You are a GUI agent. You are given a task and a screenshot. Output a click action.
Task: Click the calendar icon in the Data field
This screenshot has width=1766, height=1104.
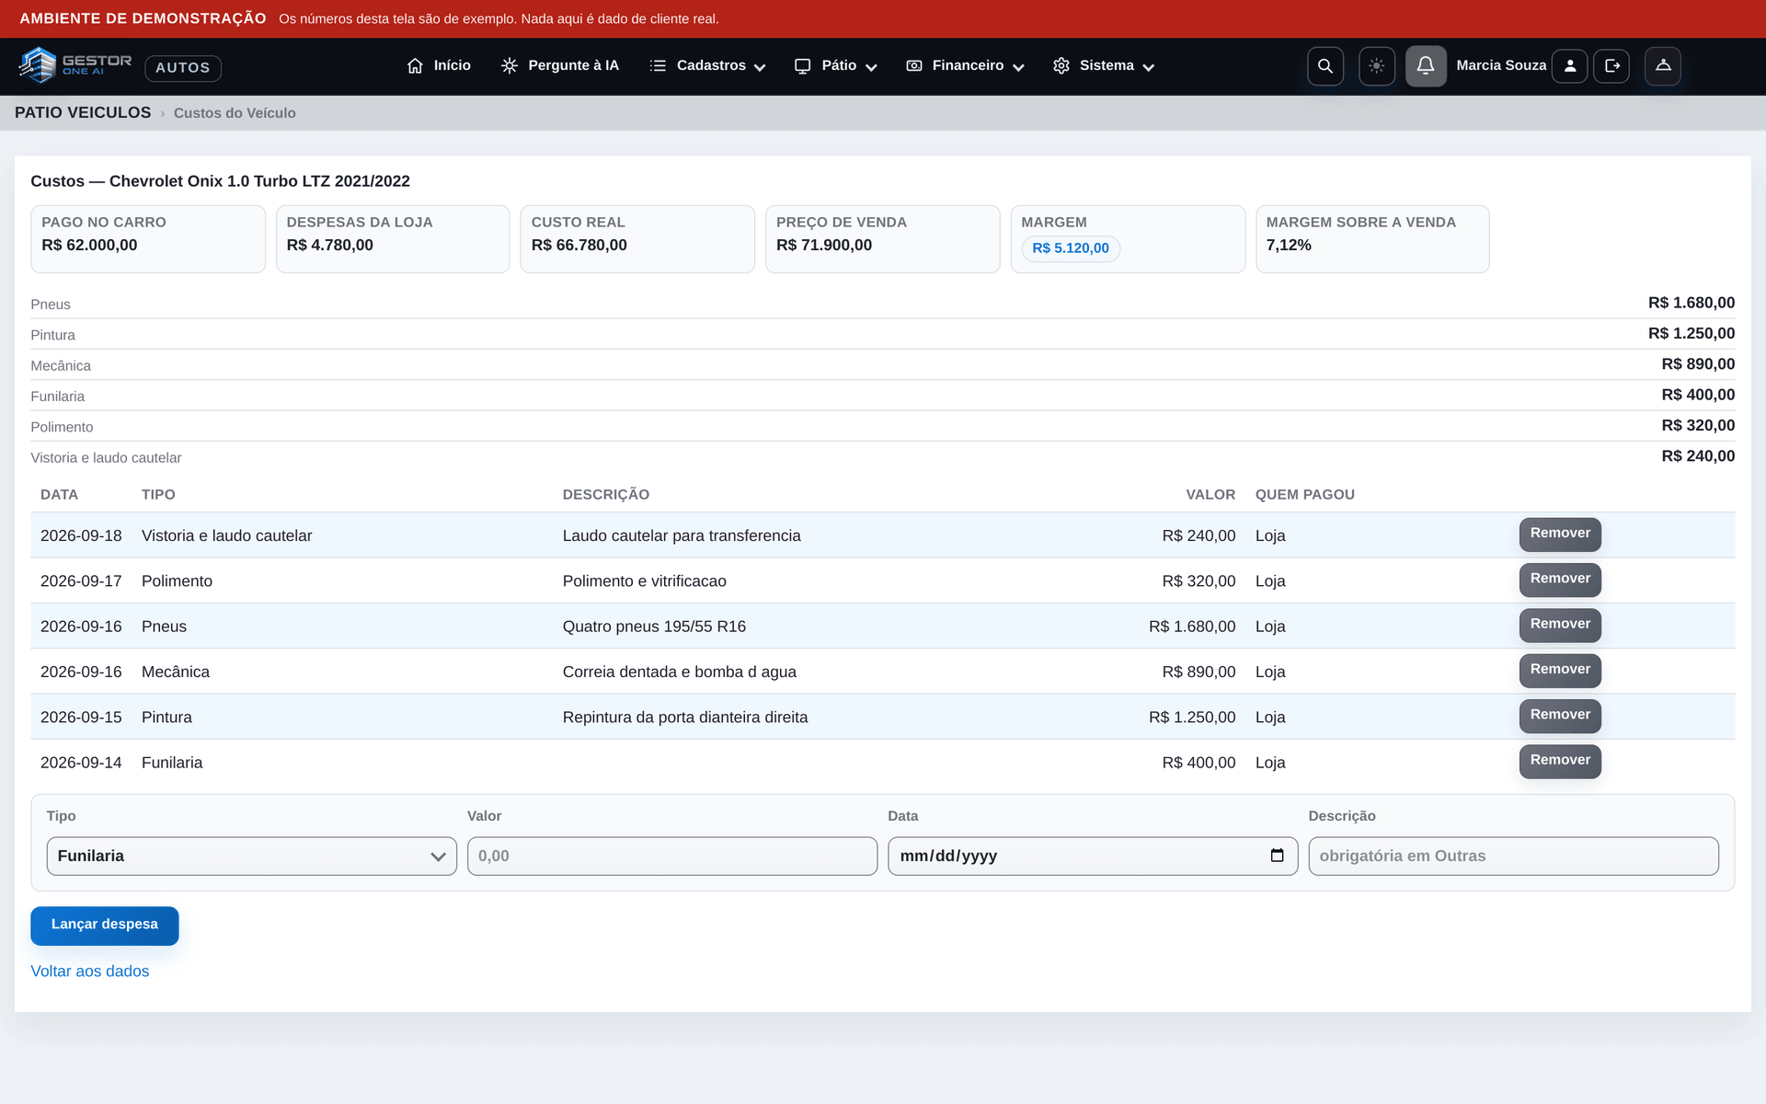[x=1277, y=856]
